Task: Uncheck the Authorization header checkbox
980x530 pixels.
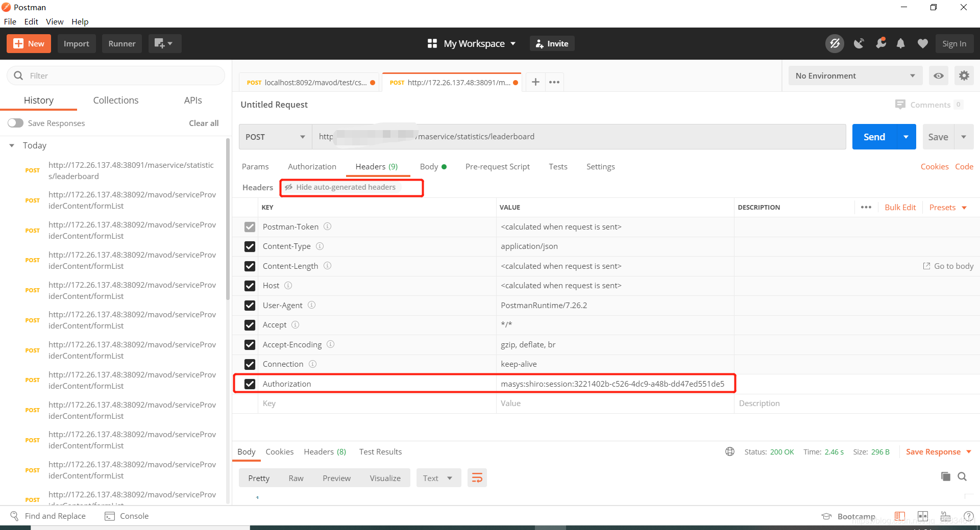Action: tap(250, 384)
